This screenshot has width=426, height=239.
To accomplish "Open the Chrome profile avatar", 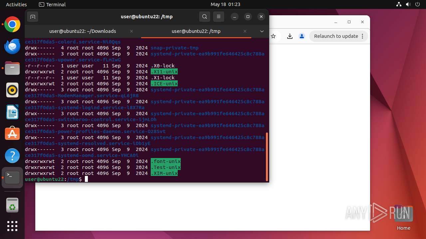I will click(x=302, y=36).
